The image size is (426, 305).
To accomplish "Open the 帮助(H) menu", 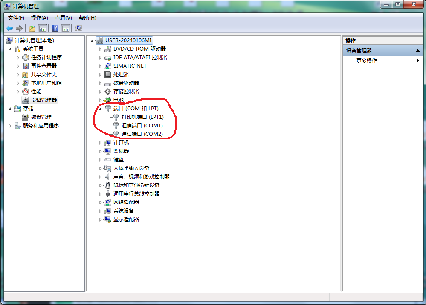I will point(87,18).
